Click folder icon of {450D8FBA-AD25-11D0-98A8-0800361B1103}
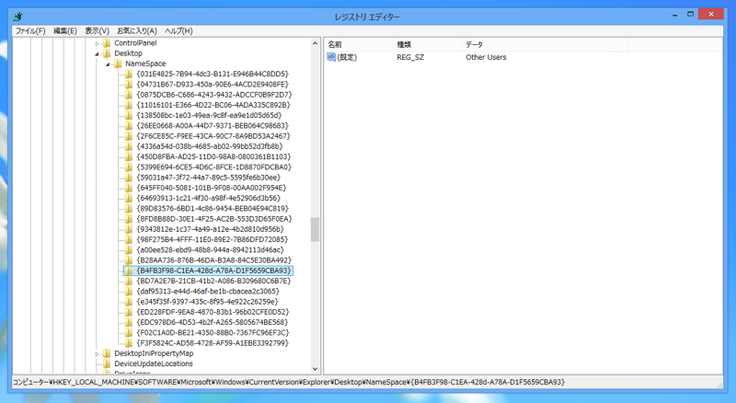This screenshot has width=736, height=403. pos(129,157)
